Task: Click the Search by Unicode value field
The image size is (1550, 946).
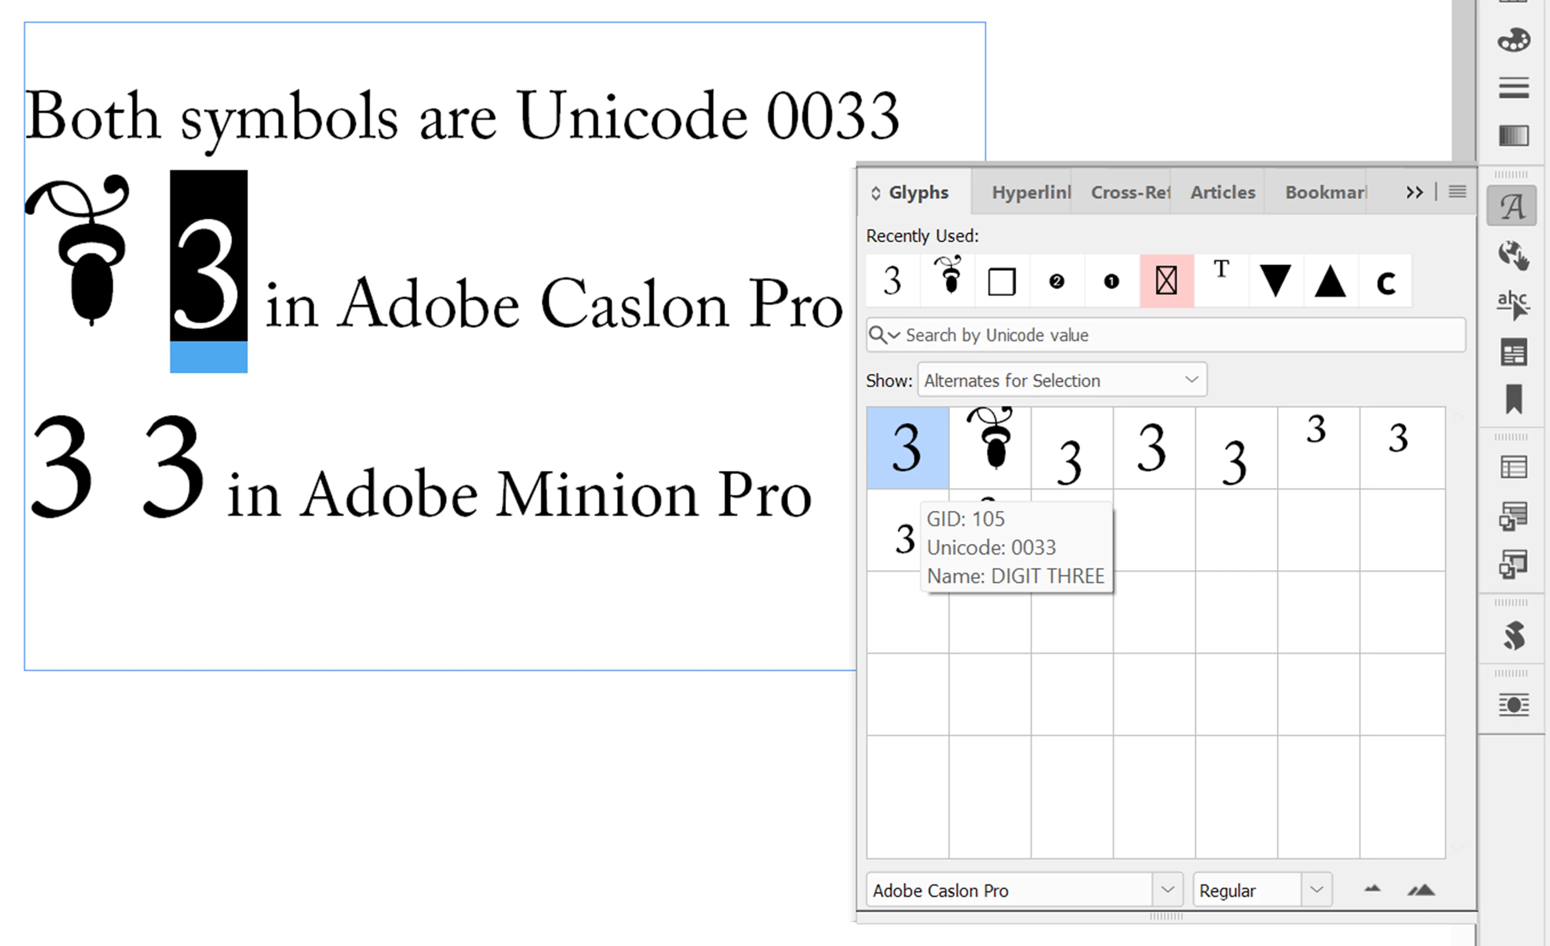Action: [x=1182, y=335]
